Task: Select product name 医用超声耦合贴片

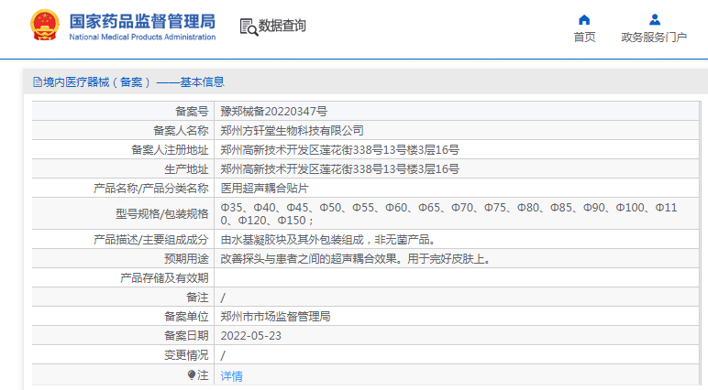Action: (x=265, y=188)
